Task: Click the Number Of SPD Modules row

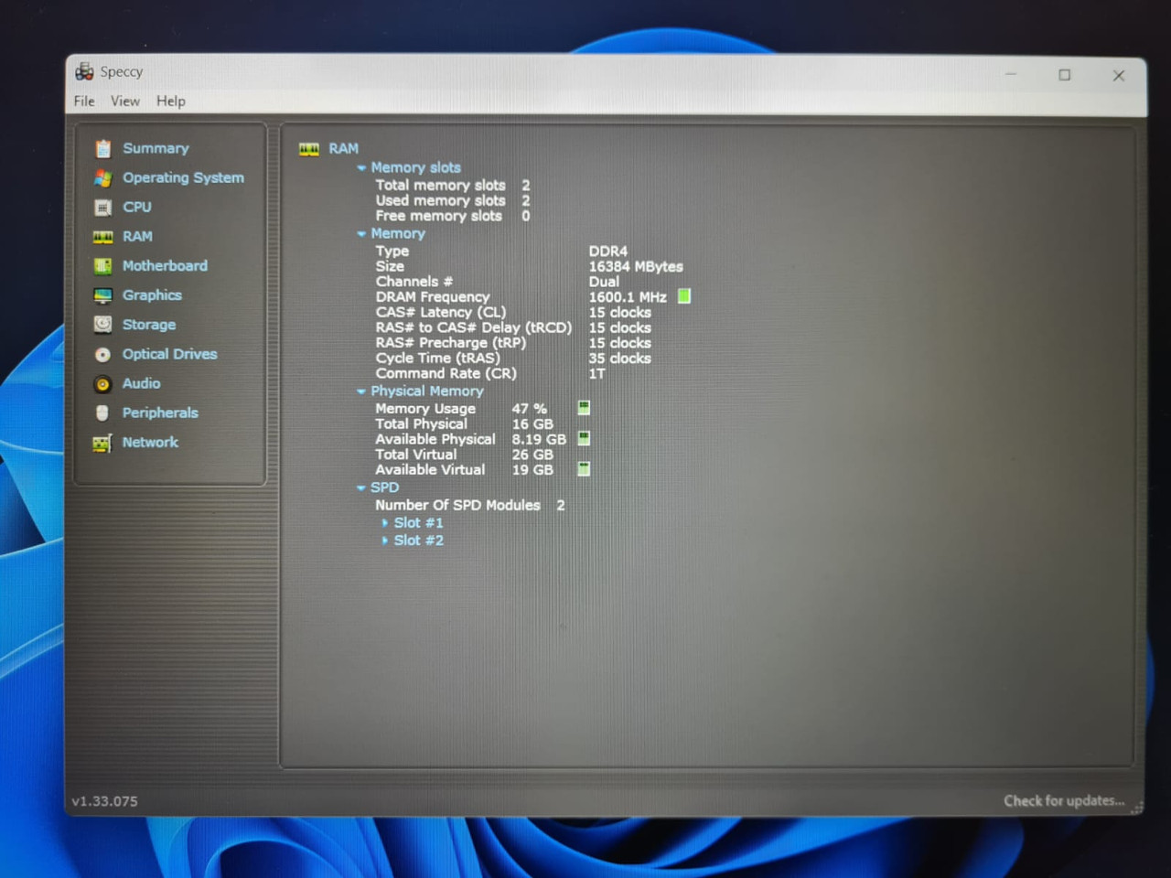Action: 470,506
